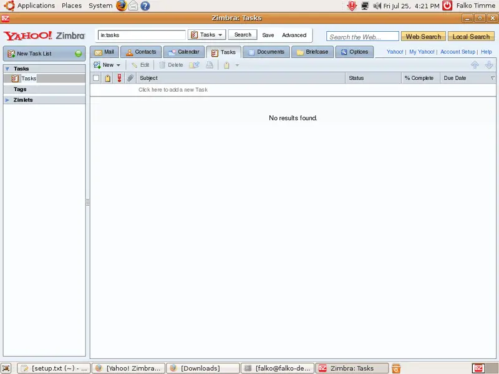Screen dimensions: 499x374
Task: Click the Zimbra icon at the bottom right
Action: [478, 368]
